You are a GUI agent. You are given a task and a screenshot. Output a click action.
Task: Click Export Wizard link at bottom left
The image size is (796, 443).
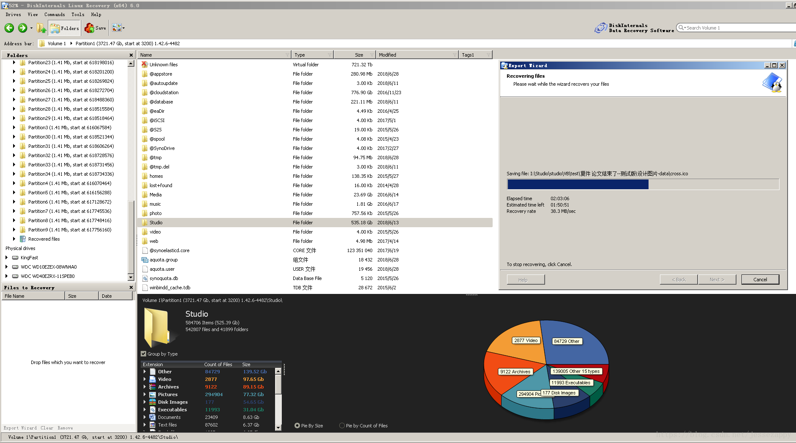tap(20, 428)
